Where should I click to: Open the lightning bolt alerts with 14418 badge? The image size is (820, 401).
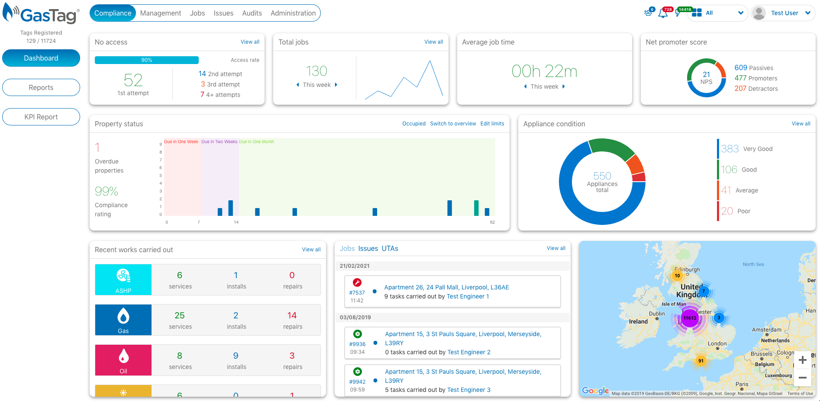pyautogui.click(x=678, y=13)
